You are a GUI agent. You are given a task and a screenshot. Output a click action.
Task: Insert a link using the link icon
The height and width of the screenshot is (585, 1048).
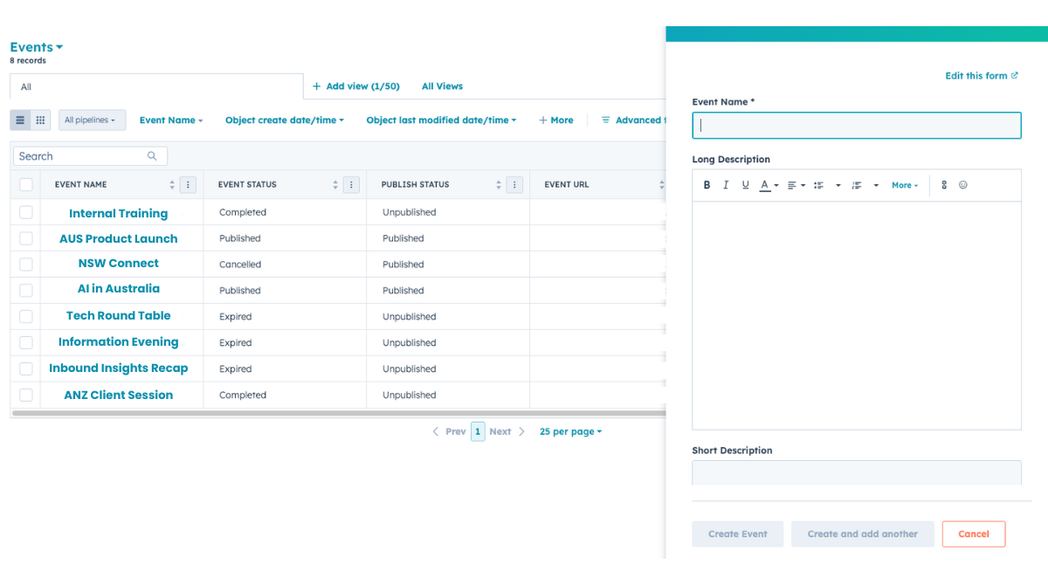(944, 185)
